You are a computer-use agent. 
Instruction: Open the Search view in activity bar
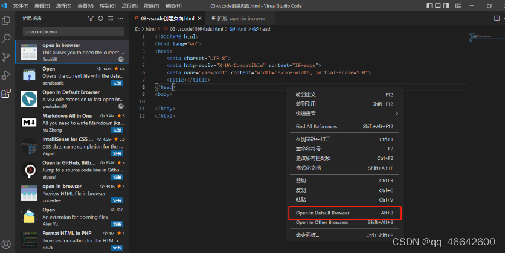(6, 39)
